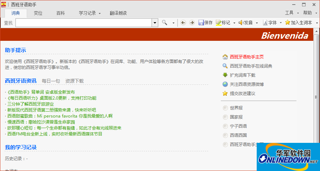
Task: Expand the search box history dropdown
Action: 155,23
